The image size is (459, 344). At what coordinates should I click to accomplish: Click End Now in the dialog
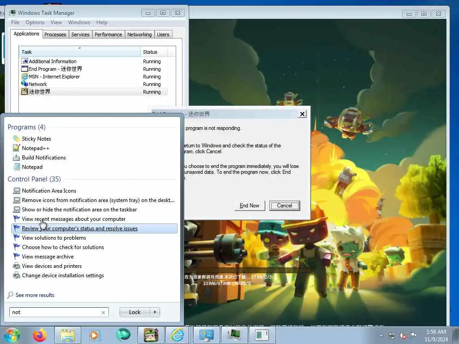249,206
